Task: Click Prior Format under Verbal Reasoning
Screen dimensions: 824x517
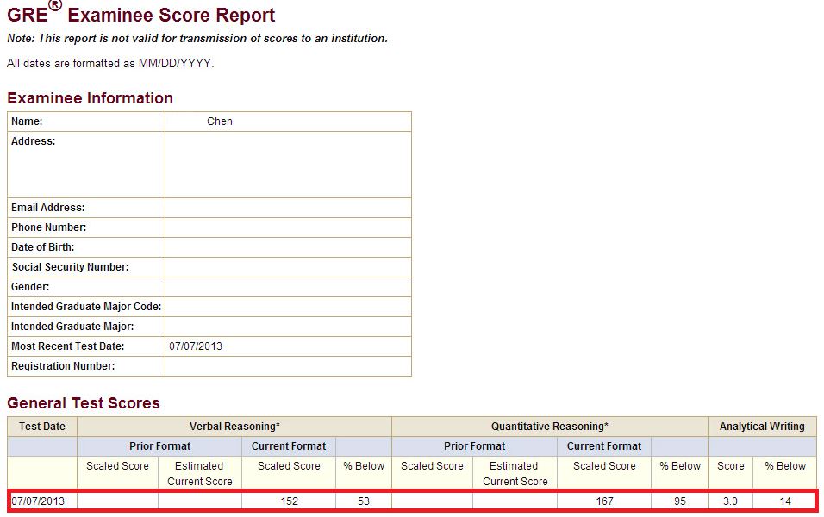Action: (x=159, y=446)
